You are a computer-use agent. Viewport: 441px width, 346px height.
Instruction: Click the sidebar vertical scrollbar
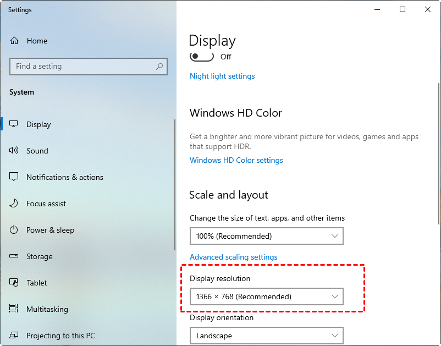pyautogui.click(x=175, y=184)
